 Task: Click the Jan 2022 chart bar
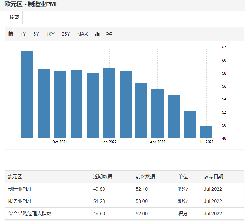(x=109, y=103)
